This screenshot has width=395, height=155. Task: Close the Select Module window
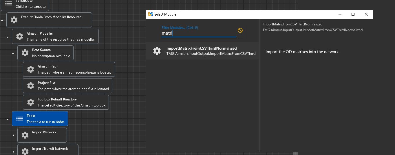(x=366, y=14)
